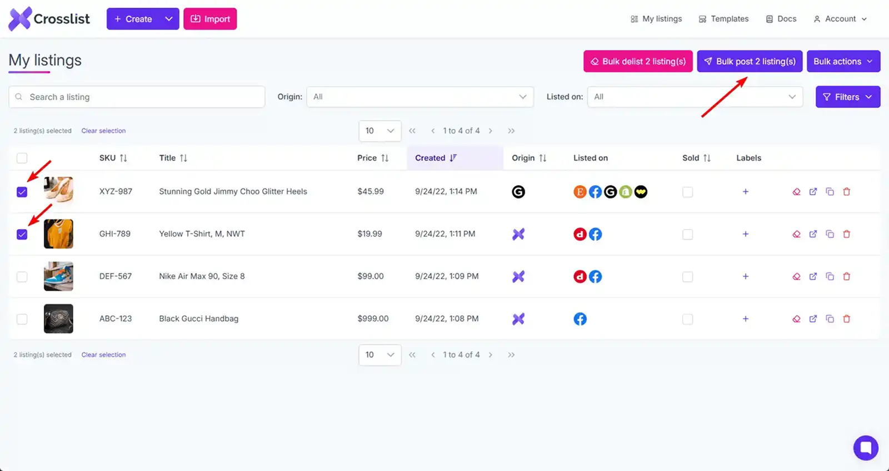Viewport: 889px width, 471px height.
Task: Click the delist eraser icon for XYZ-987
Action: 796,192
